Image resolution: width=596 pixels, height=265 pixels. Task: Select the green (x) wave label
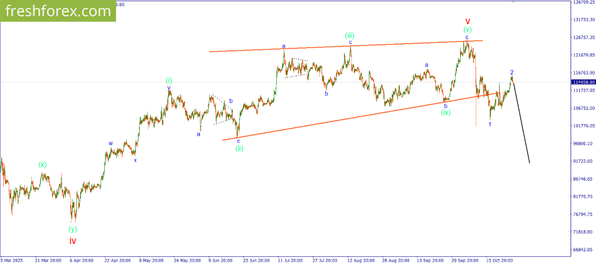tap(42, 164)
